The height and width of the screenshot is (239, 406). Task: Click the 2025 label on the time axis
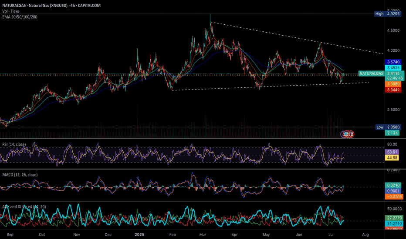[x=139, y=235]
